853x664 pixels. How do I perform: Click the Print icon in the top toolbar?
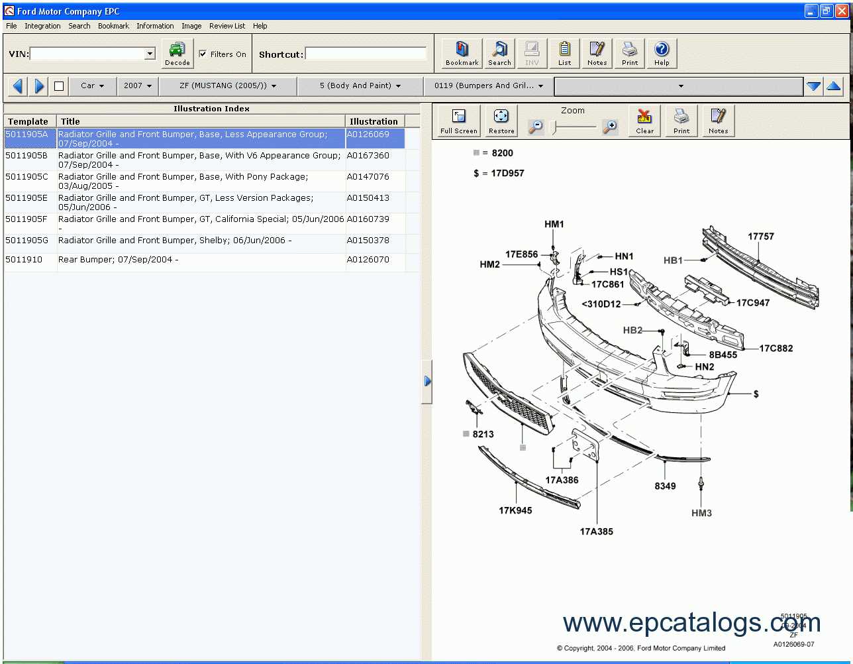(629, 53)
